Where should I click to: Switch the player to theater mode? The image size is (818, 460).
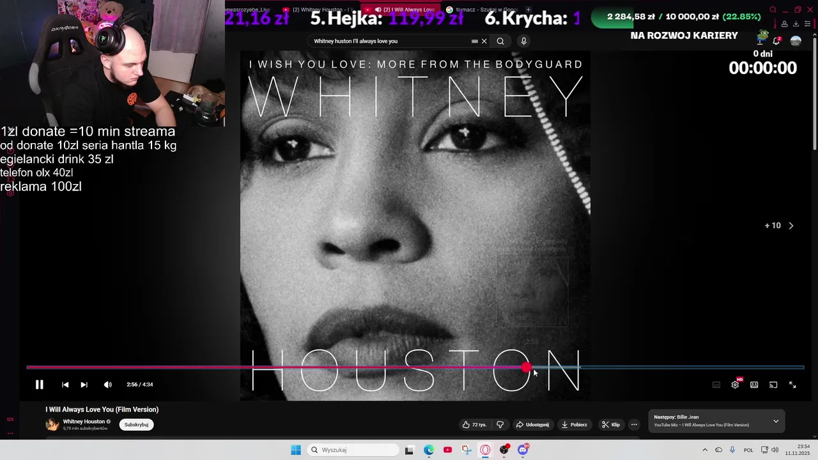pos(754,385)
